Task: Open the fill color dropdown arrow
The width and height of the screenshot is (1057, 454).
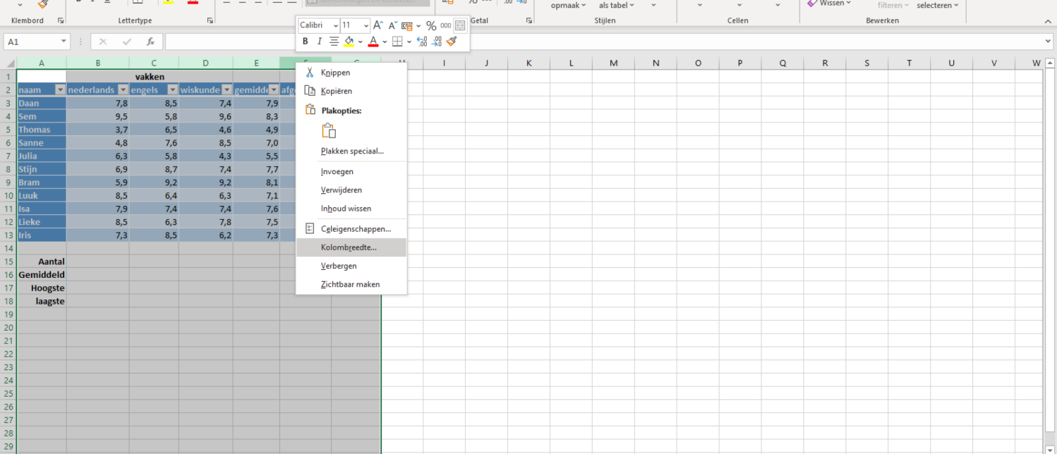Action: tap(360, 41)
